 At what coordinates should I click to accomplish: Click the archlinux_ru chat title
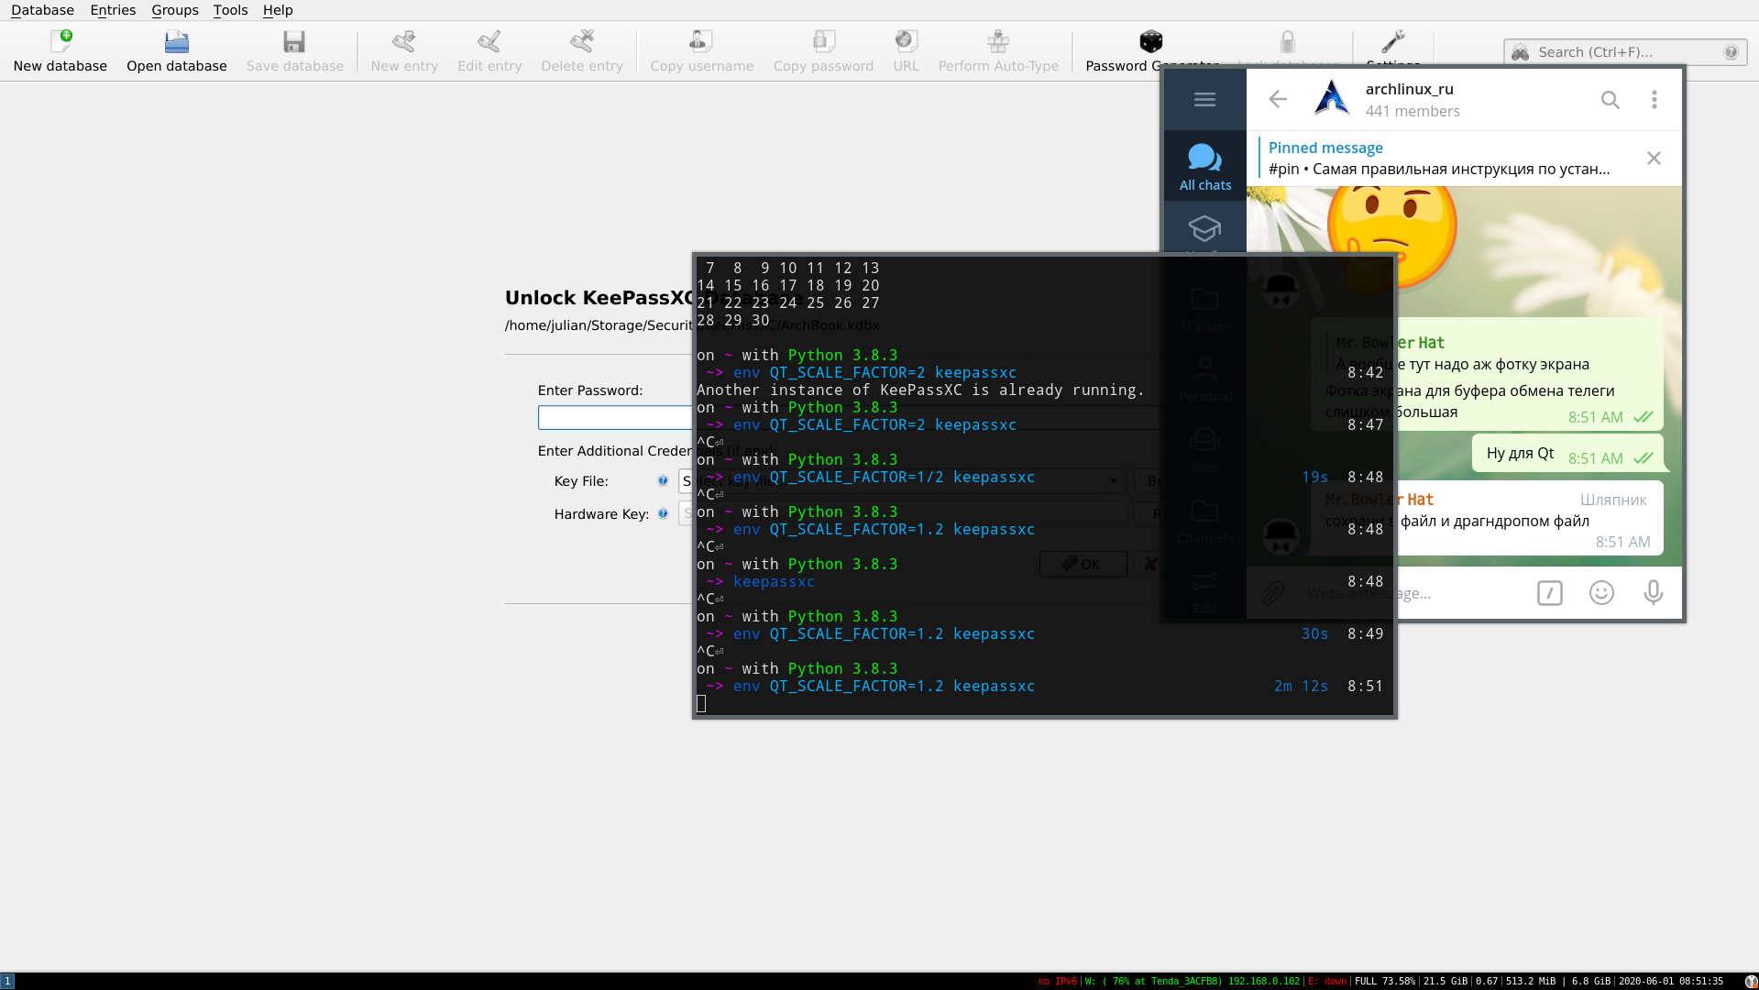1409,89
